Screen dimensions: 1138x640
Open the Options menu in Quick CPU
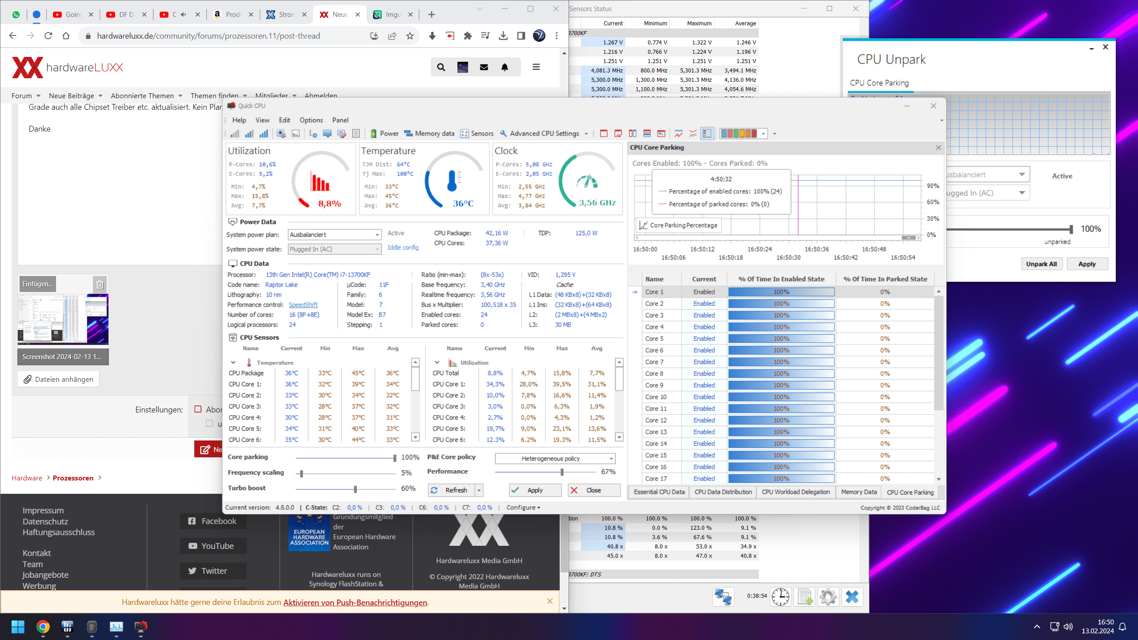(x=311, y=120)
